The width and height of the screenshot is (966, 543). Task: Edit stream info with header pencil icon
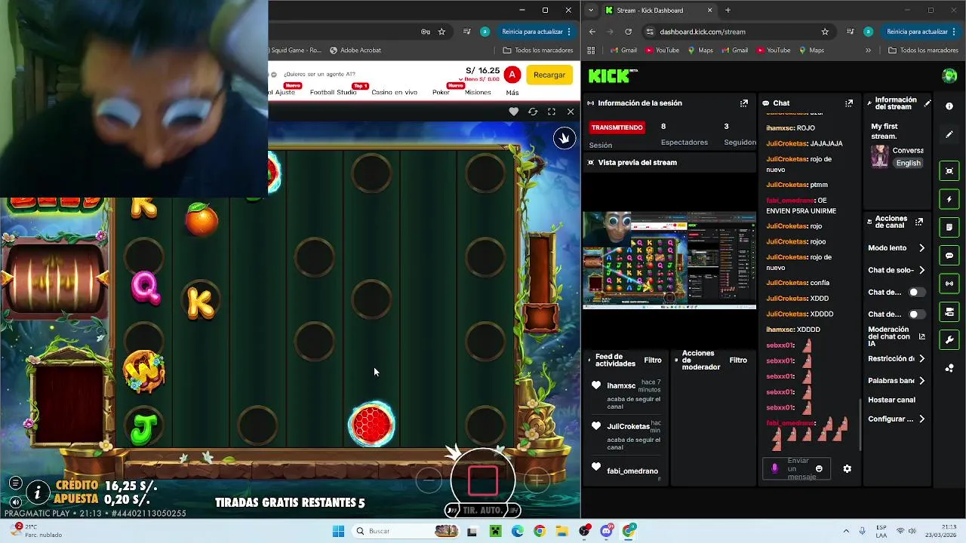coord(928,103)
